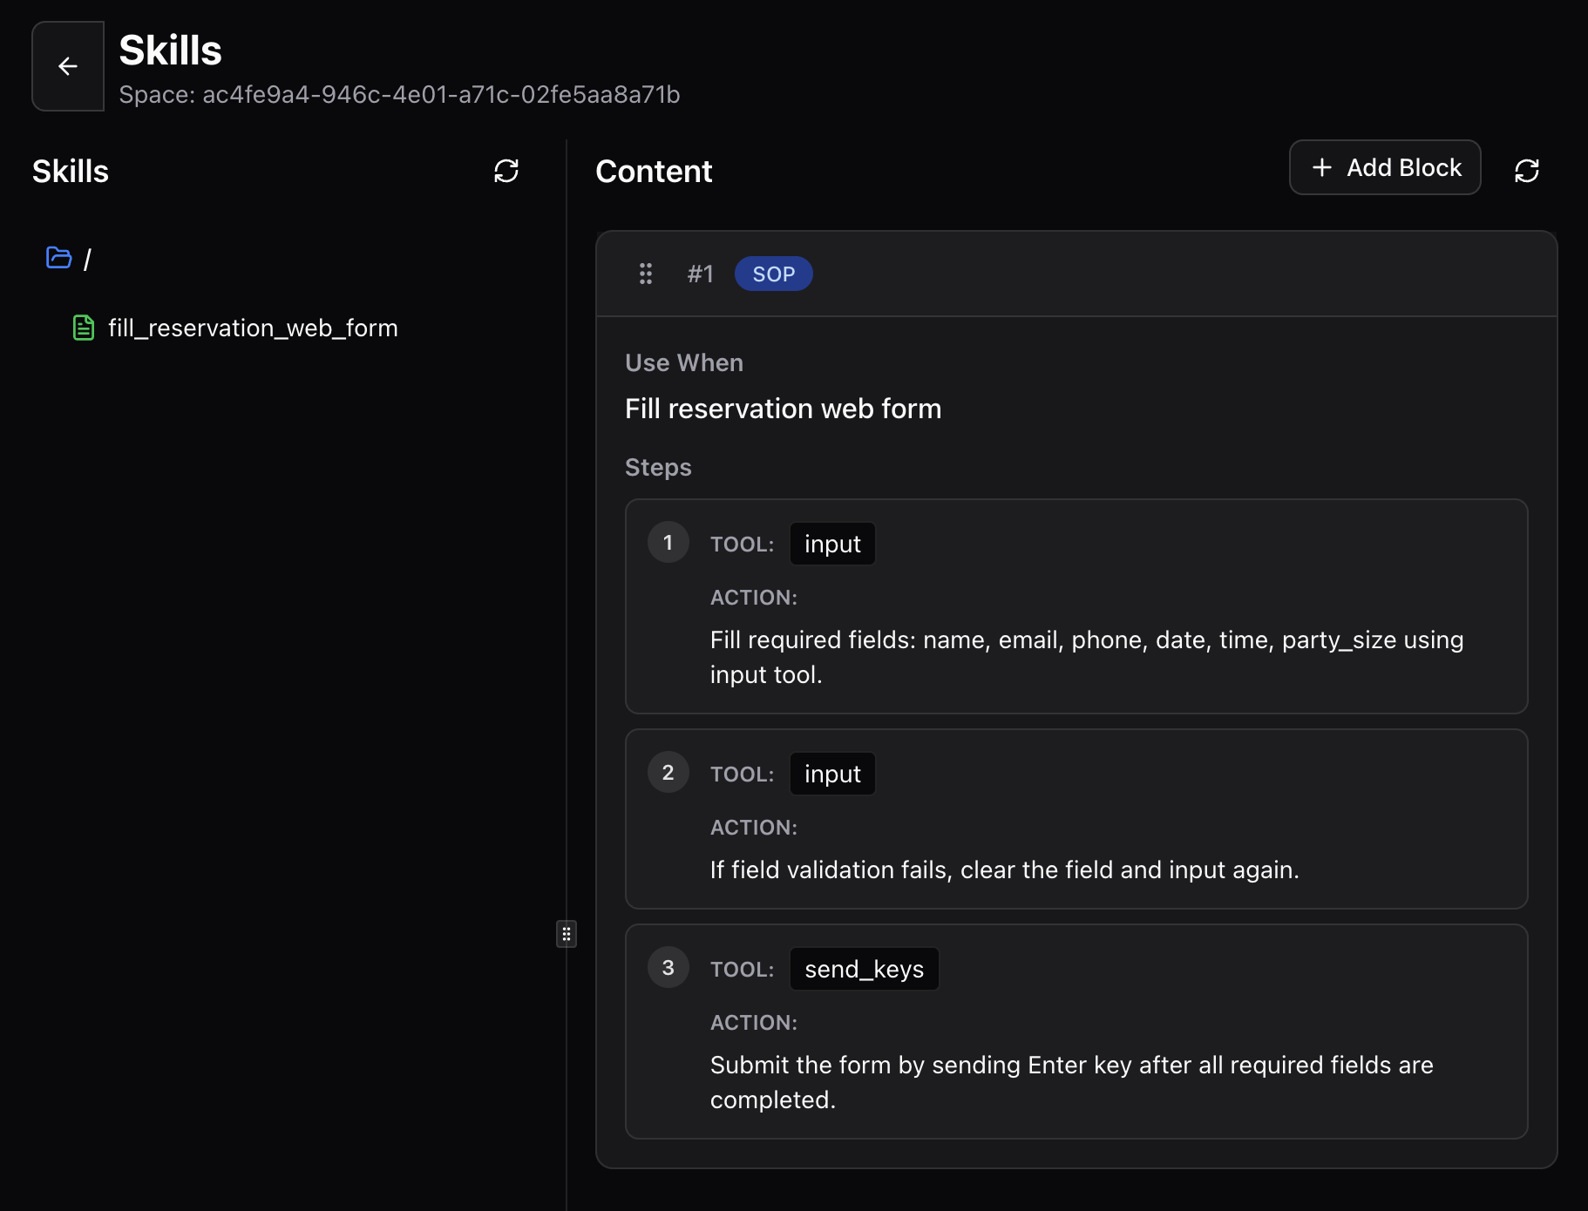Viewport: 1588px width, 1211px height.
Task: Click step number 3 circle
Action: 668,967
